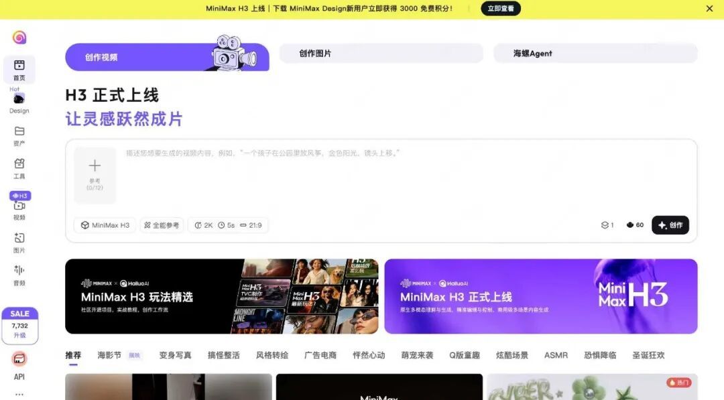Add a reference with the plus tile
This screenshot has height=400, width=724.
(95, 175)
